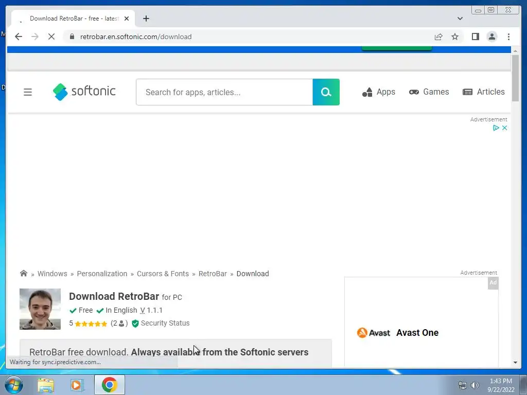Screen dimensions: 527x395
Task: Open the Windows Start menu
Action: pos(13,385)
